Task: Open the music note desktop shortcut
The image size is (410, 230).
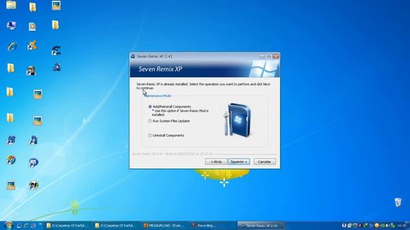Action: [33, 141]
